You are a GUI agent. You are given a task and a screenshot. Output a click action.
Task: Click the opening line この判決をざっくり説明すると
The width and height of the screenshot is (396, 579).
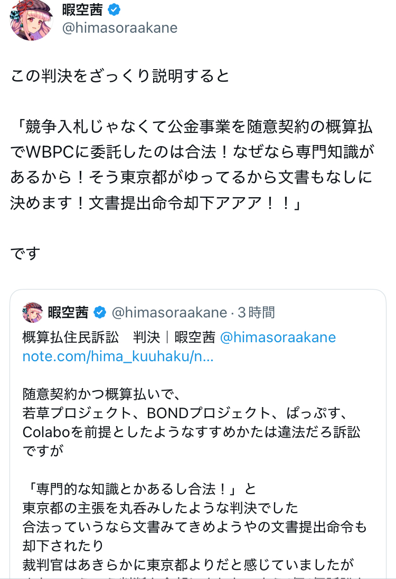120,75
